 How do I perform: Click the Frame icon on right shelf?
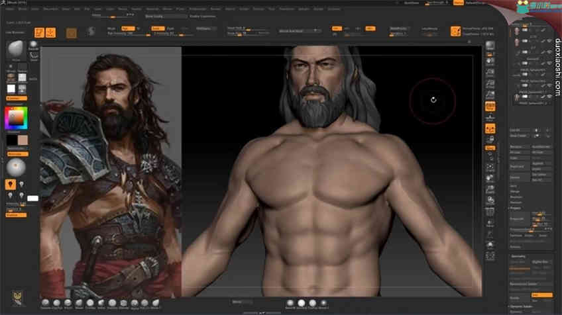coord(490,167)
